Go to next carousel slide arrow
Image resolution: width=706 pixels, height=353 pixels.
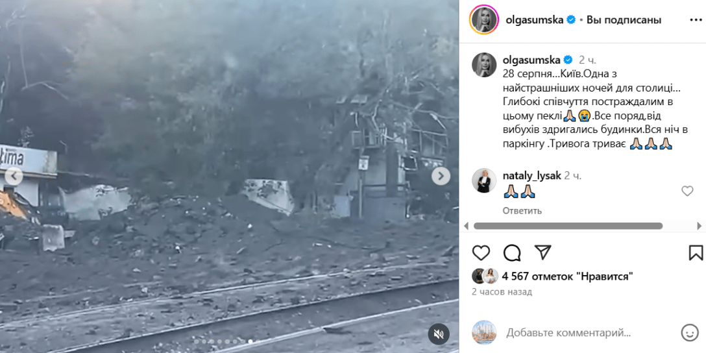[441, 176]
